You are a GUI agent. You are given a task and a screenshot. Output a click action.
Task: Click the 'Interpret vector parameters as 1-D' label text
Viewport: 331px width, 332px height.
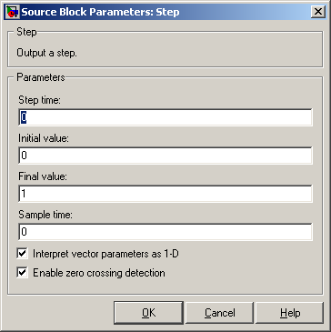(105, 254)
